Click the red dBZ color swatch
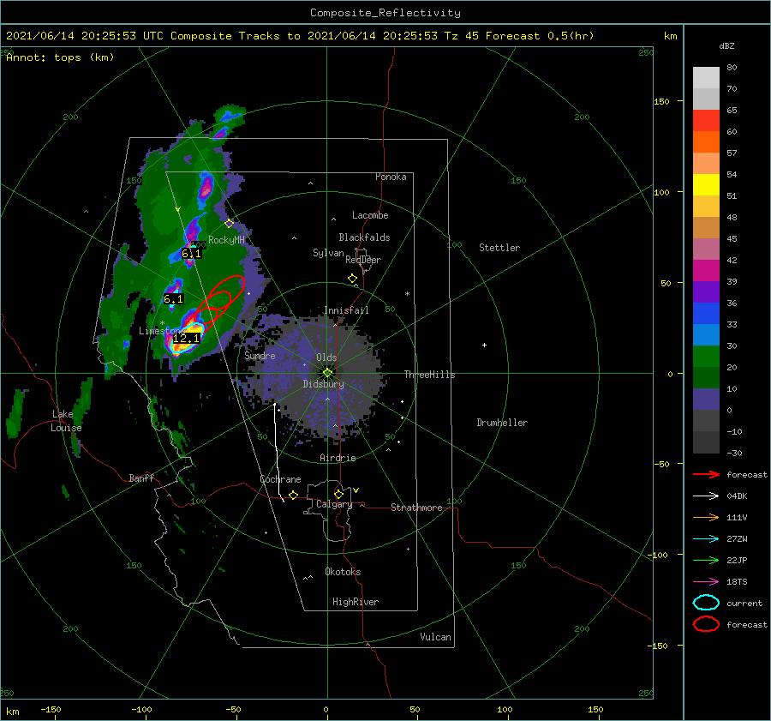 [x=706, y=121]
